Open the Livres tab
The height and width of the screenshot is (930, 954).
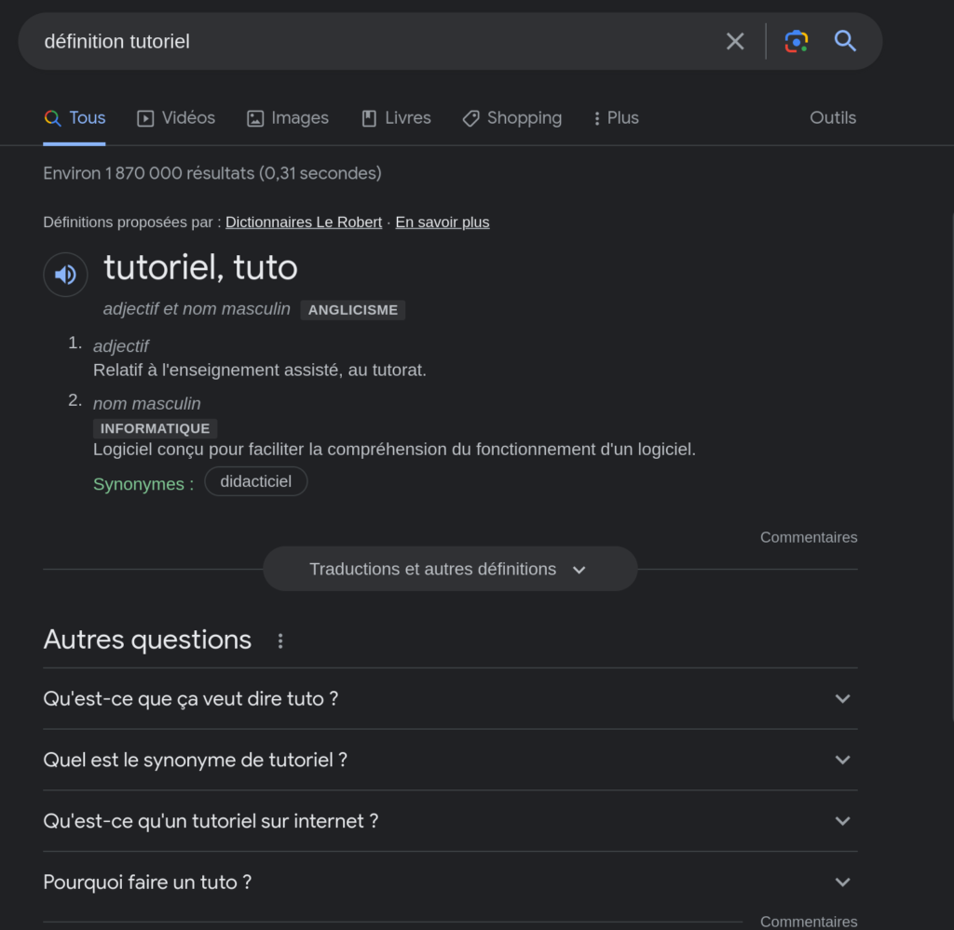tap(396, 118)
